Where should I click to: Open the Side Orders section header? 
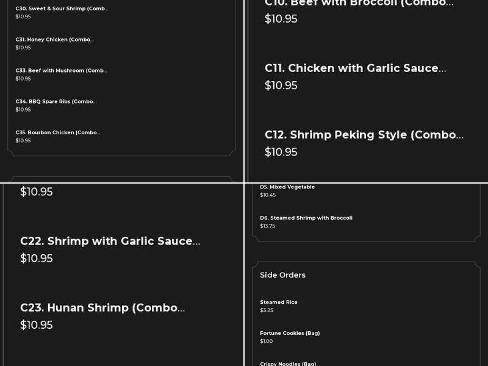tap(282, 275)
